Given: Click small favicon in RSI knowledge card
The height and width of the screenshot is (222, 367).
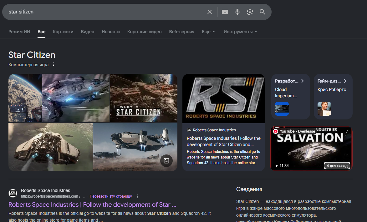Looking at the screenshot, I should tap(189, 130).
